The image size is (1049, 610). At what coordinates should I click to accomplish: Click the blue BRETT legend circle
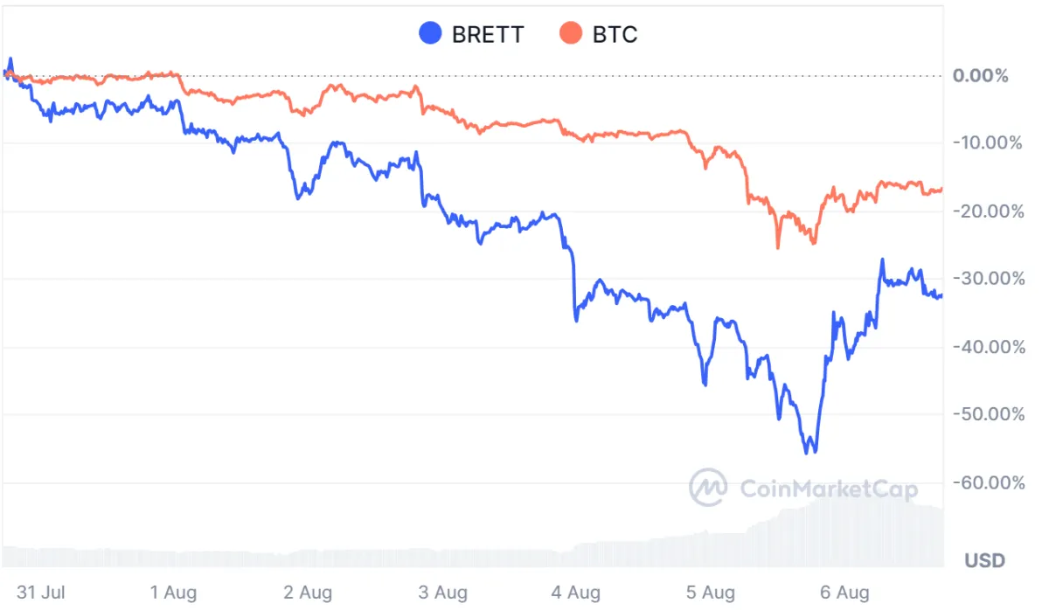click(429, 34)
